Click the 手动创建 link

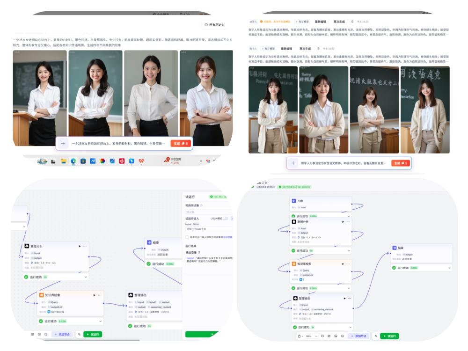coord(227,237)
